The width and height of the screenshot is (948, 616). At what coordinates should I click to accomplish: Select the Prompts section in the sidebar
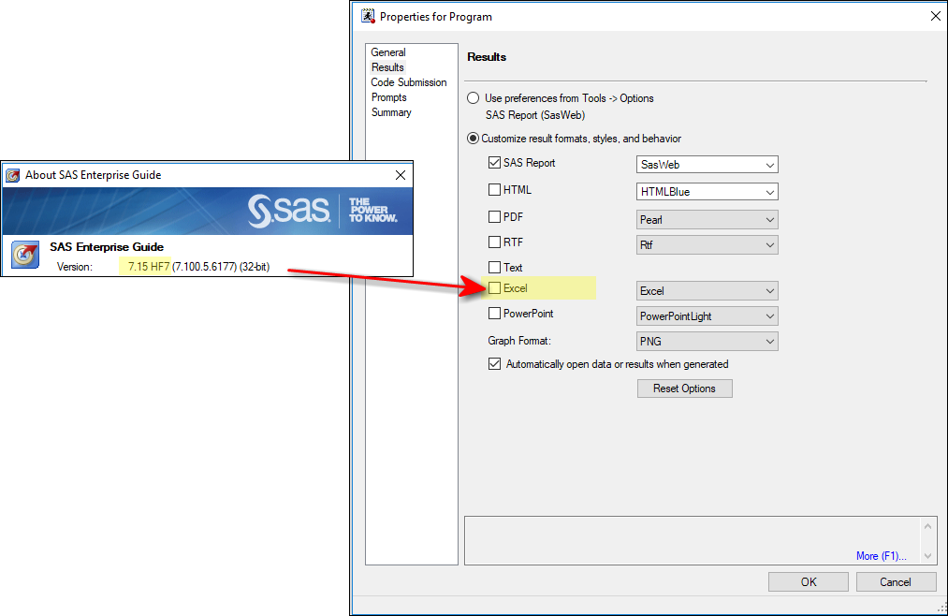pos(388,96)
